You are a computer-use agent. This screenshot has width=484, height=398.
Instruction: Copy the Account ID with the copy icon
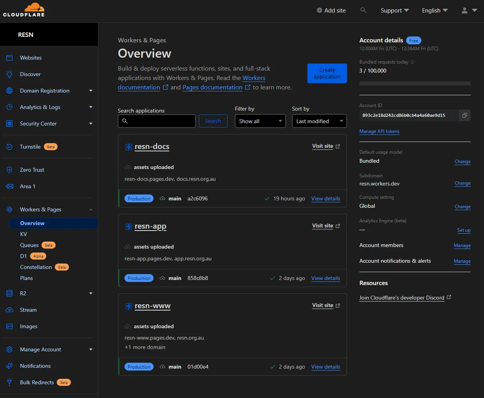[465, 115]
